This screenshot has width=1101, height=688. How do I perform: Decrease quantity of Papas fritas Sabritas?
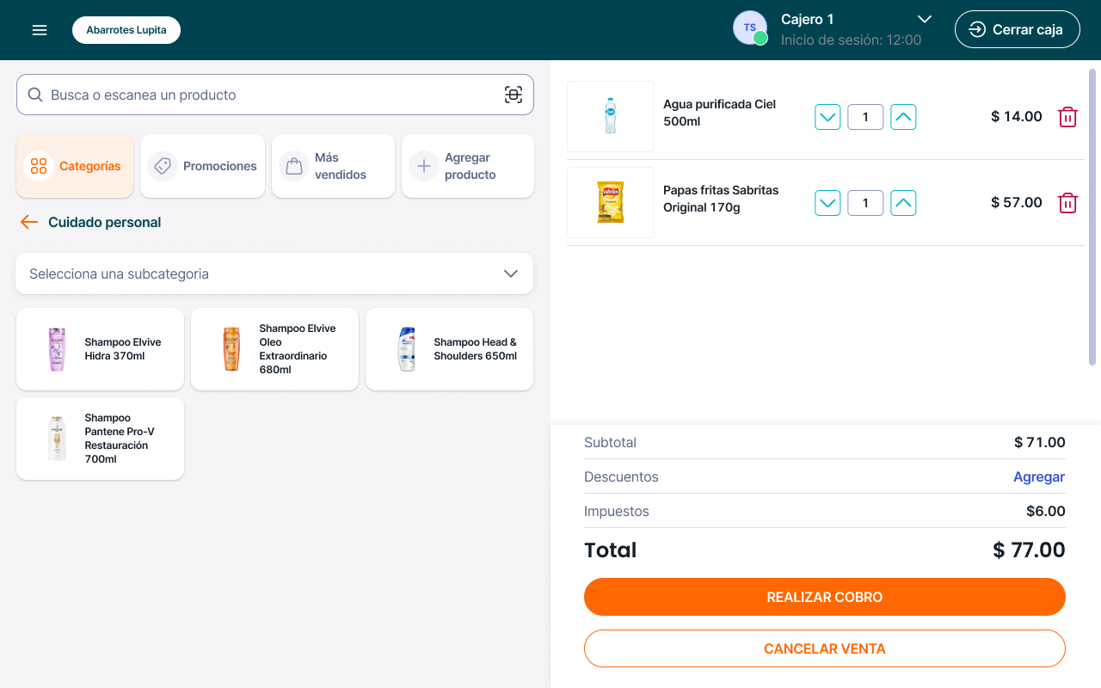827,203
